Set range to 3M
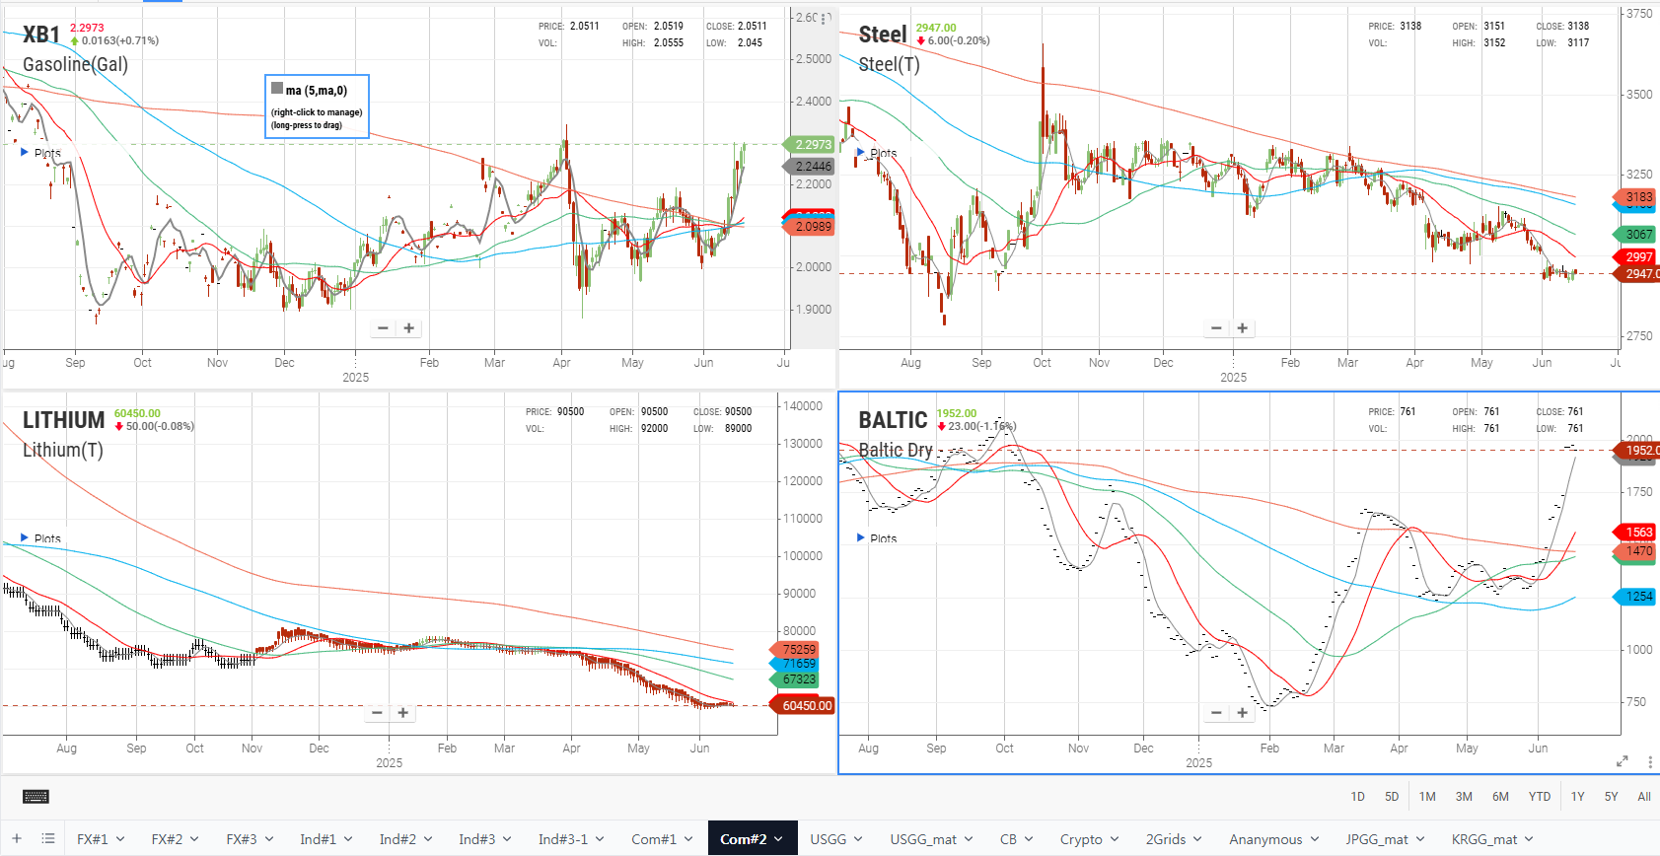This screenshot has width=1660, height=856. [1464, 797]
